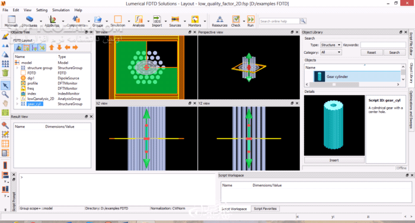Select the Zoom magnifier tool

(5, 94)
